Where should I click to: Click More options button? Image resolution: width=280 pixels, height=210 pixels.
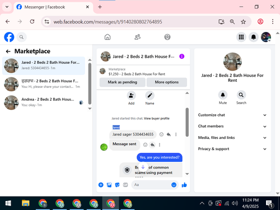click(167, 82)
